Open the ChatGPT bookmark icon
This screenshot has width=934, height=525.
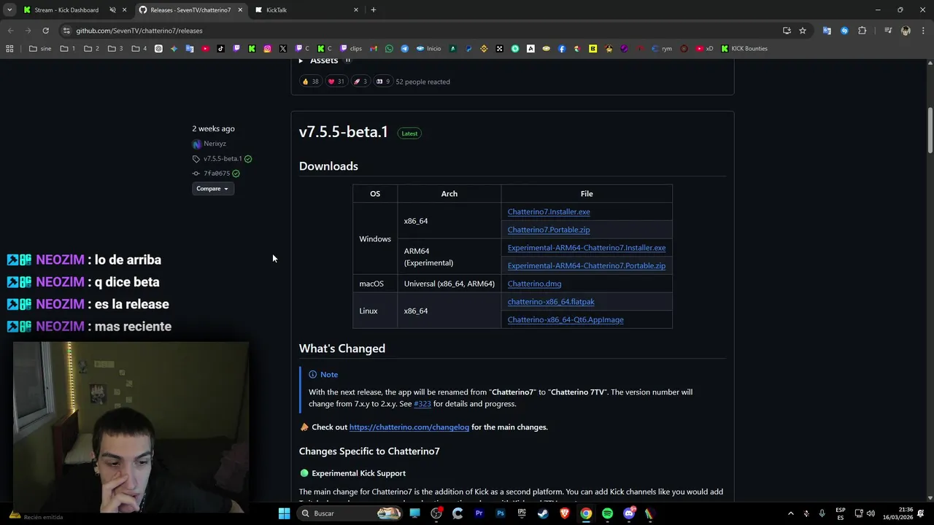(x=158, y=49)
